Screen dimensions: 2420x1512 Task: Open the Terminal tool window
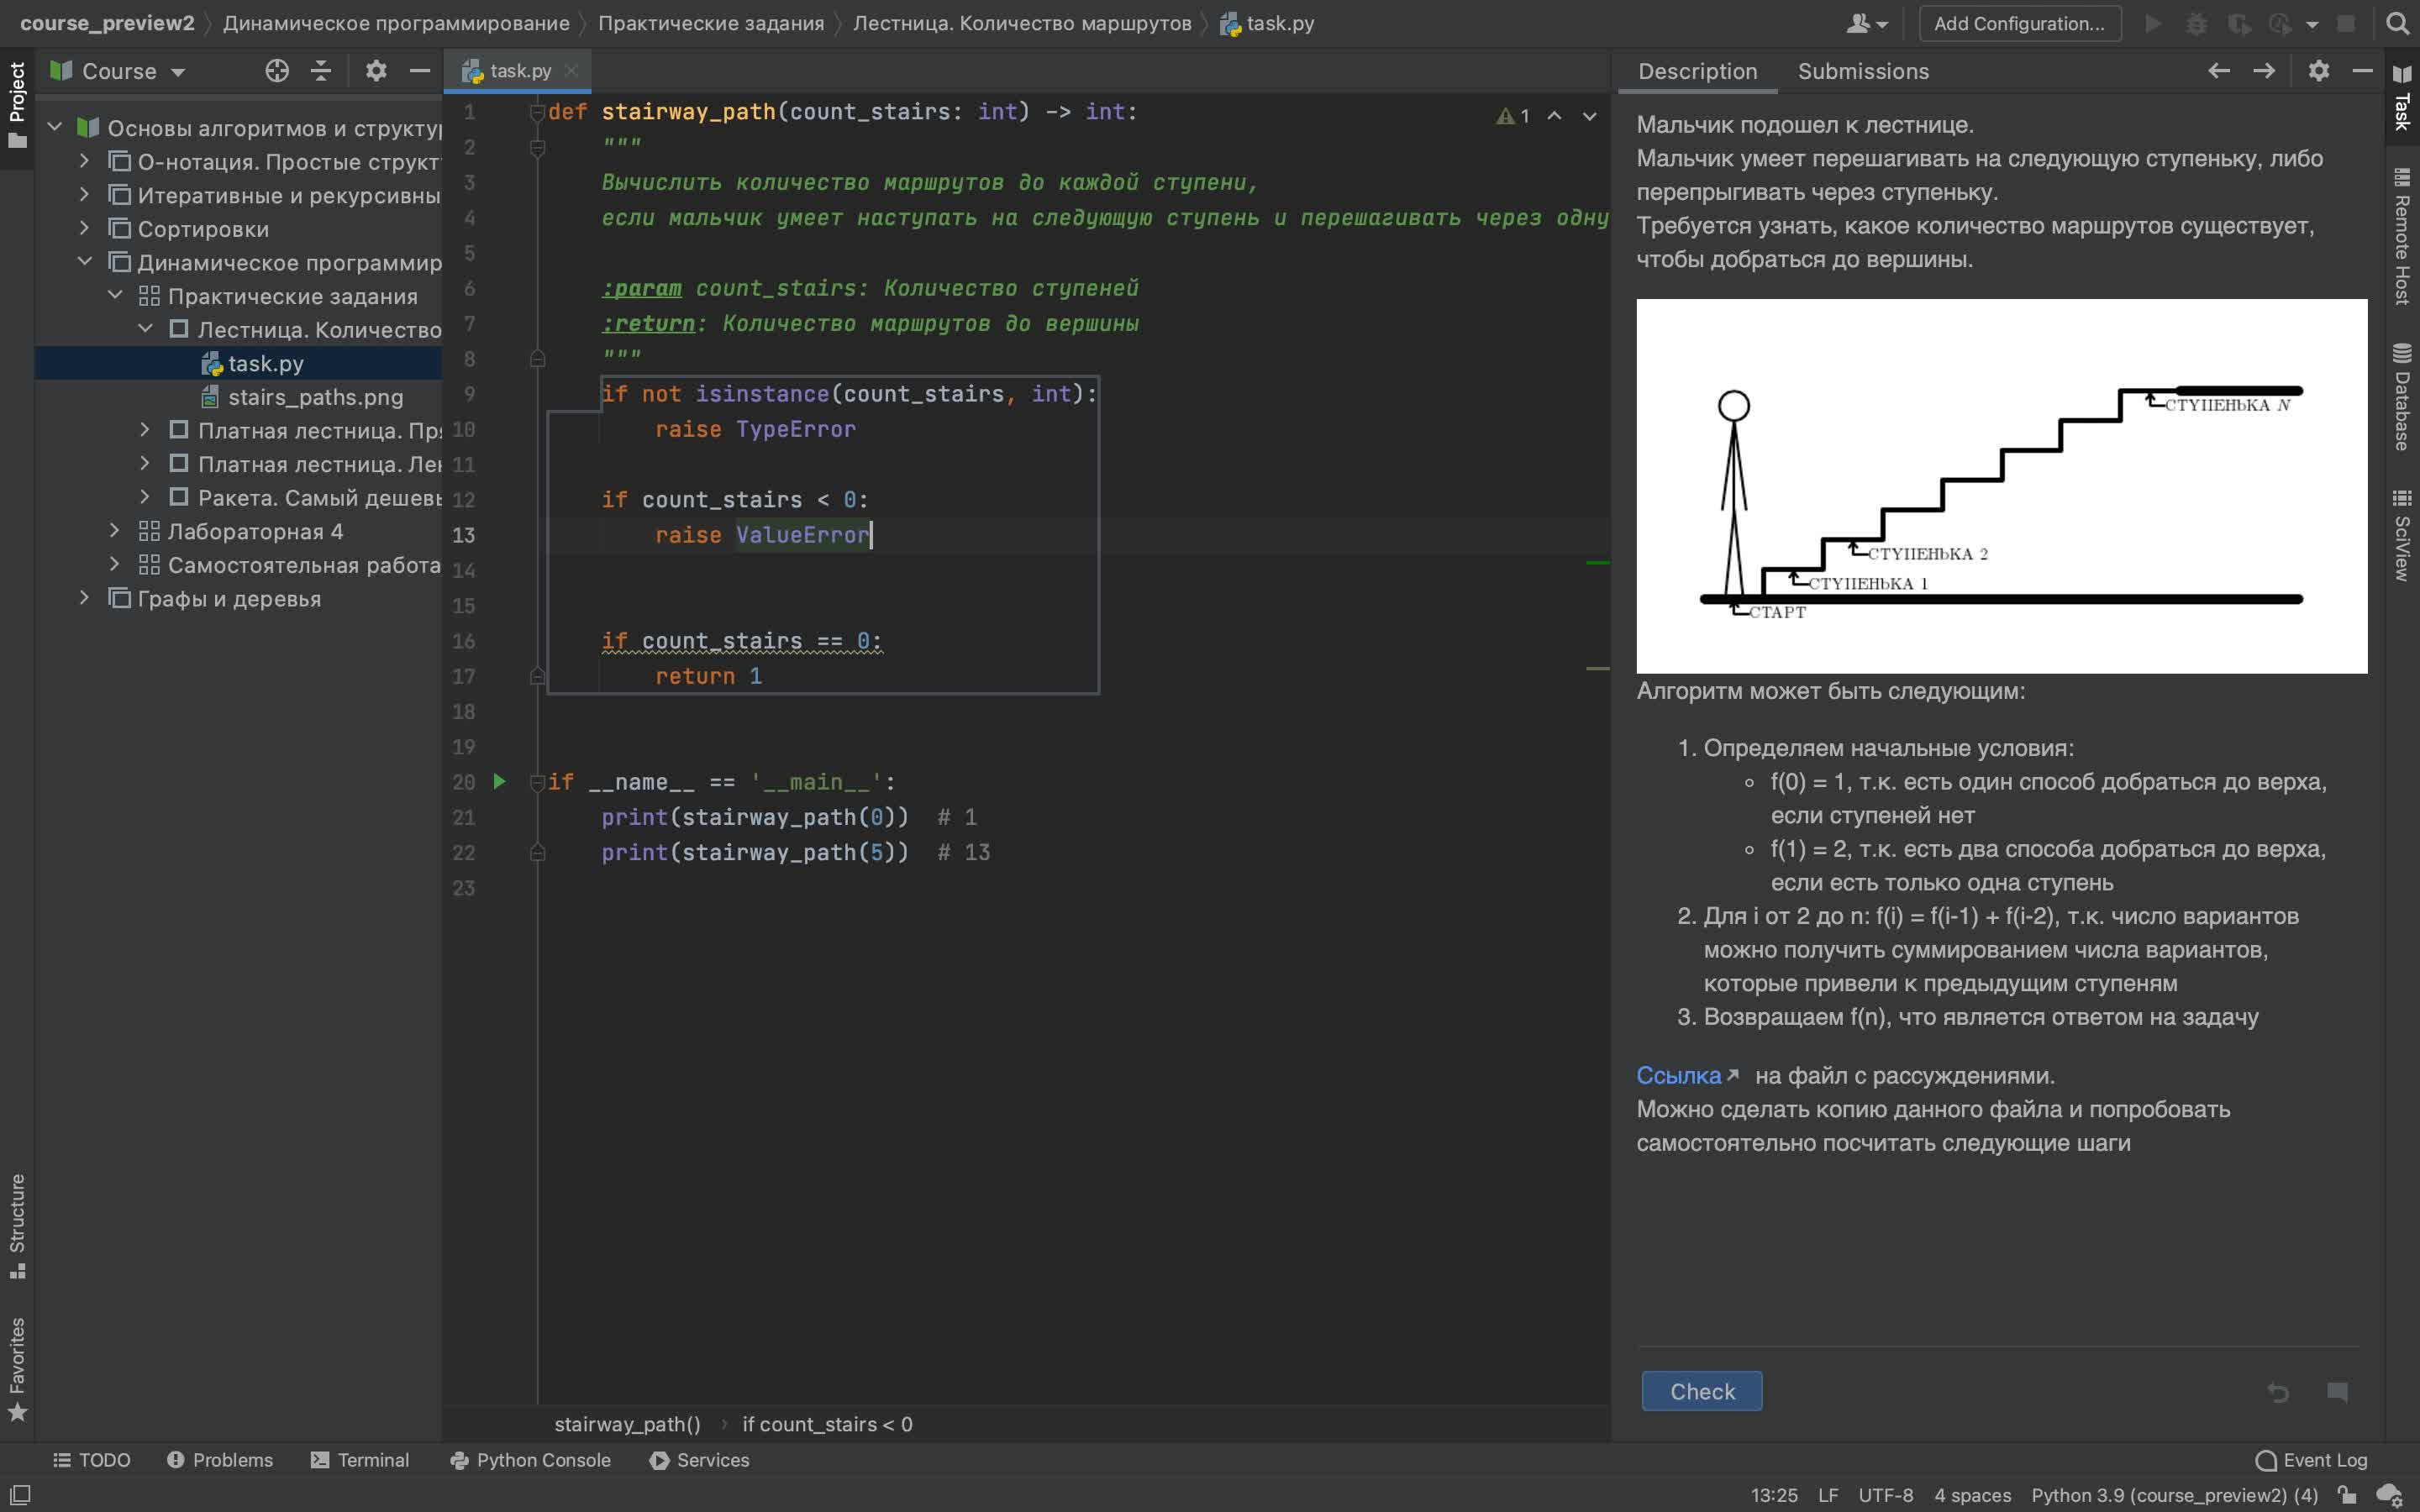point(360,1460)
